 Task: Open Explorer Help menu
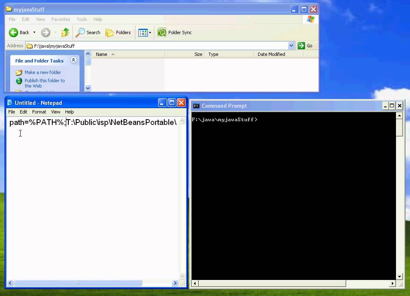98,19
